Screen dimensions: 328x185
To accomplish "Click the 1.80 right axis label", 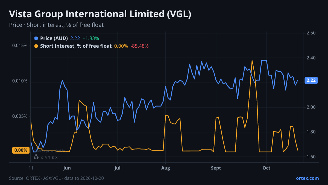I will 311,132.
